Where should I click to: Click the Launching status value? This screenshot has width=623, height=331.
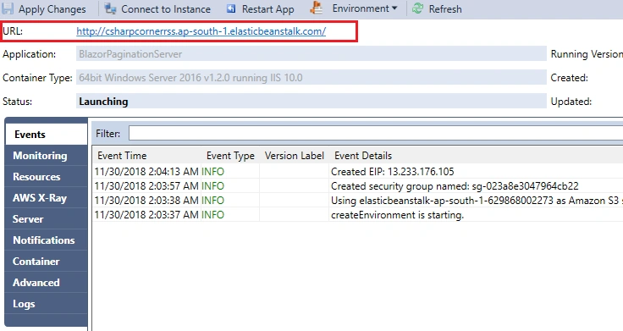[103, 102]
